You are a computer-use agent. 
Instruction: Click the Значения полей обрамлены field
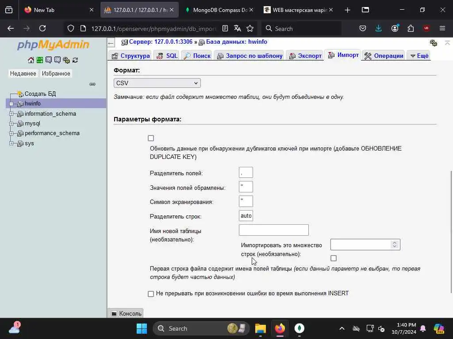(246, 187)
